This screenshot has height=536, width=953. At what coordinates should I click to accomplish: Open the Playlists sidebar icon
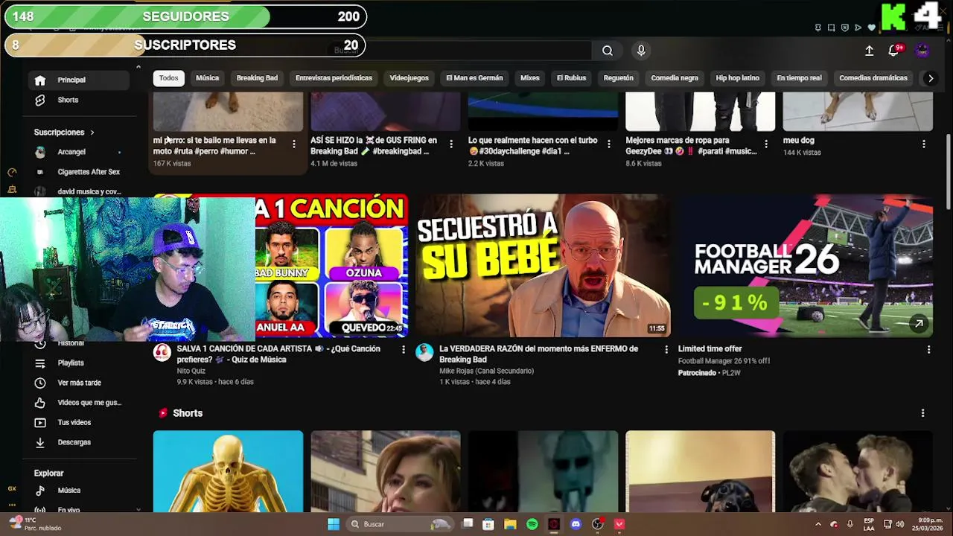40,363
